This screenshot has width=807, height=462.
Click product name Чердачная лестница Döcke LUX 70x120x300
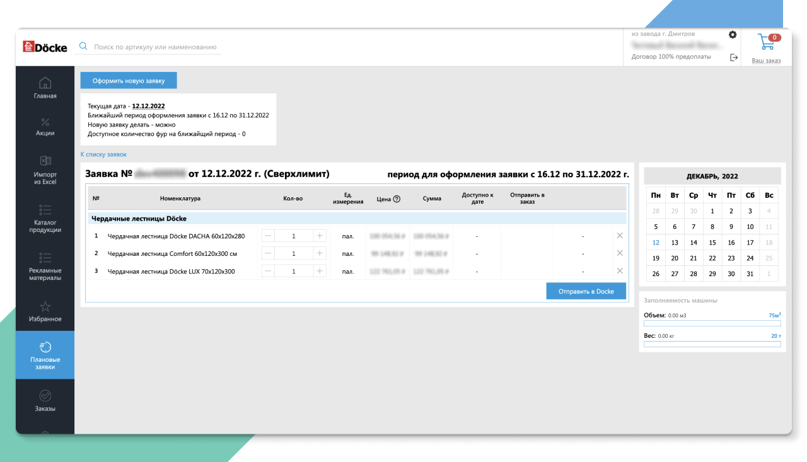(x=171, y=272)
